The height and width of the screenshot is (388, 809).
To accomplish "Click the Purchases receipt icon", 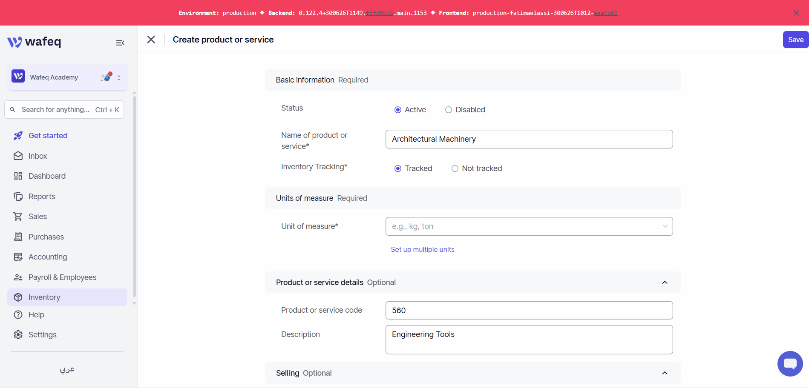I will [18, 237].
